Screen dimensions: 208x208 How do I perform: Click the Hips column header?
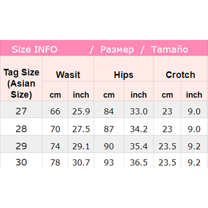click(123, 75)
